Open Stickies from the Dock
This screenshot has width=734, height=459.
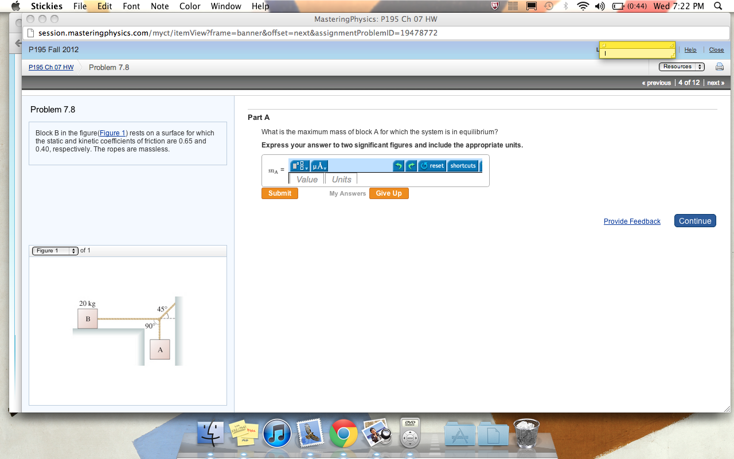pyautogui.click(x=244, y=433)
